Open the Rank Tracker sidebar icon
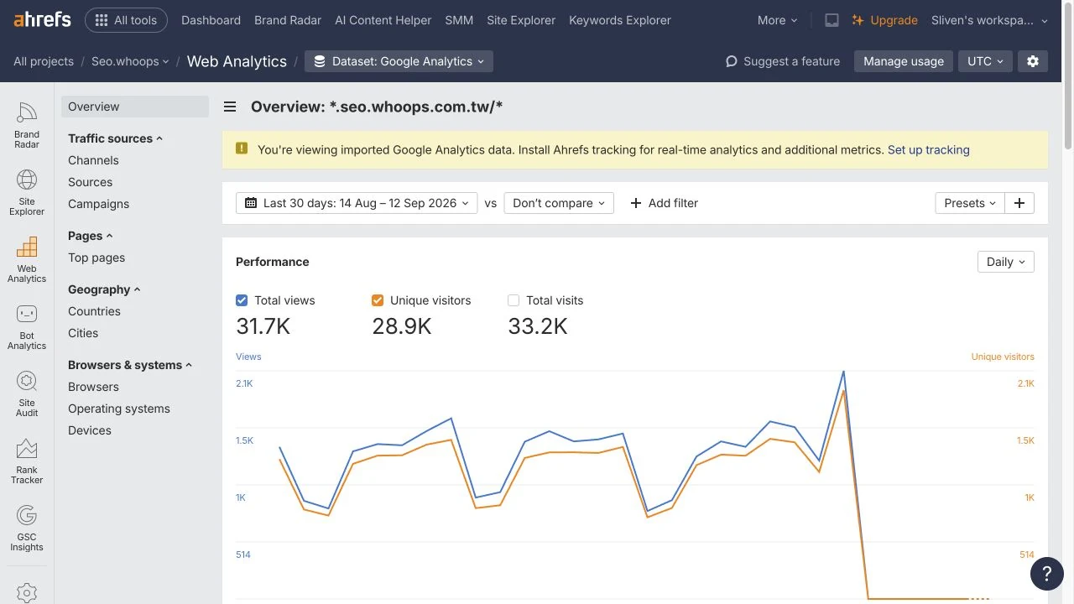The image size is (1074, 604). [27, 461]
